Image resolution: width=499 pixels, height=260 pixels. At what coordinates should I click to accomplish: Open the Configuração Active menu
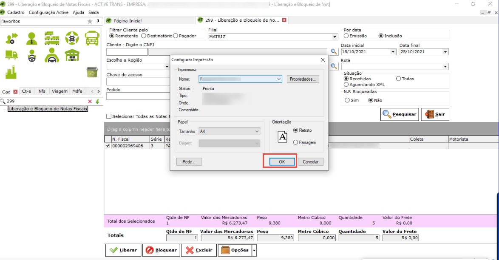tap(48, 12)
